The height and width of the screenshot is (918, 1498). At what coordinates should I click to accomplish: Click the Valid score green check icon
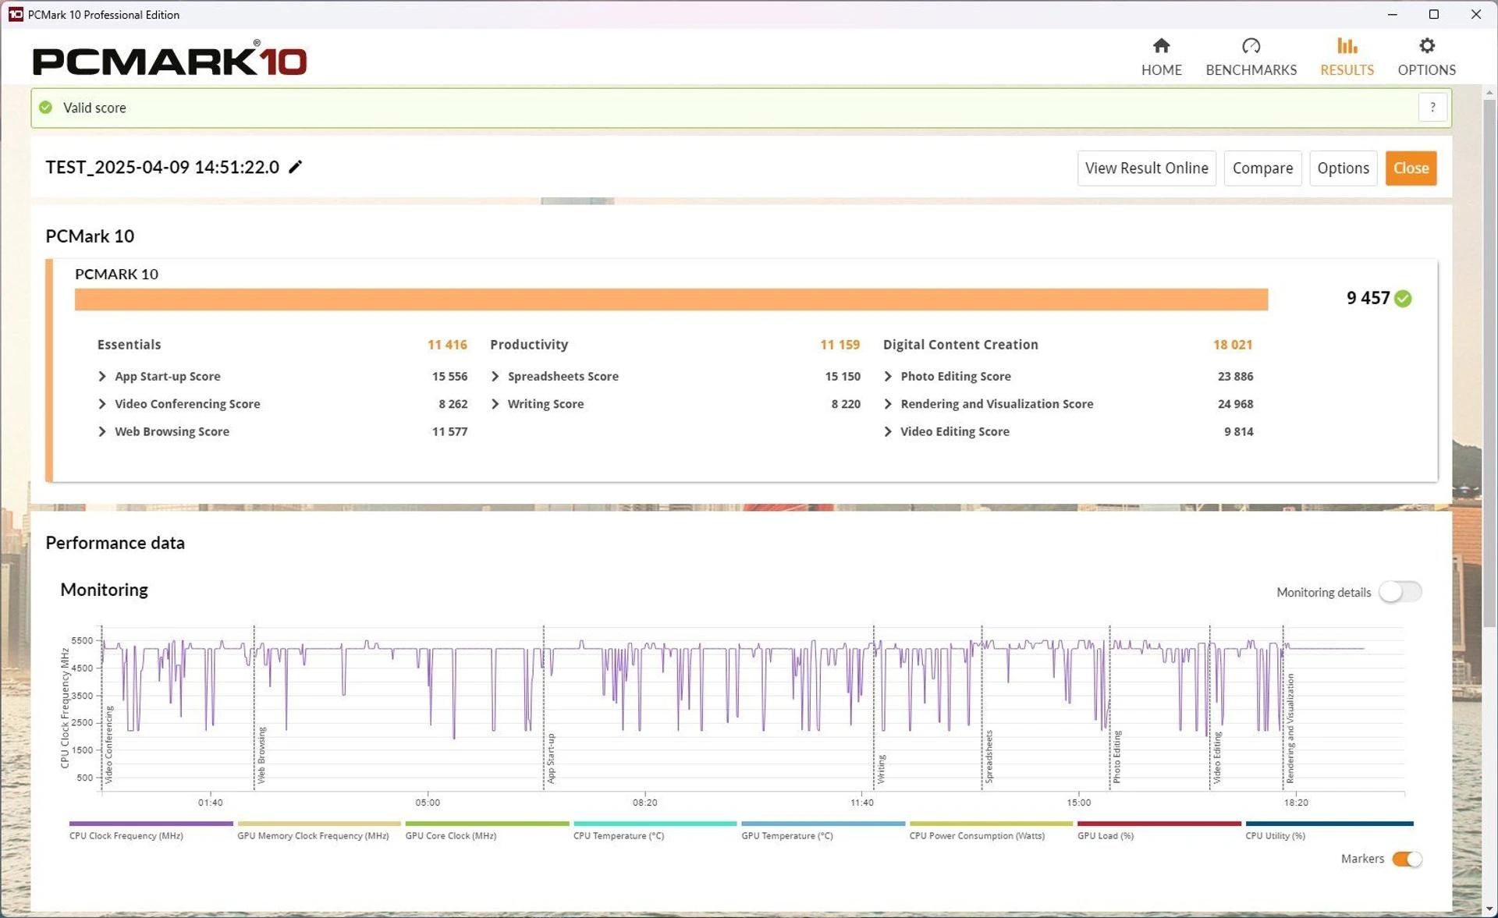(x=46, y=108)
